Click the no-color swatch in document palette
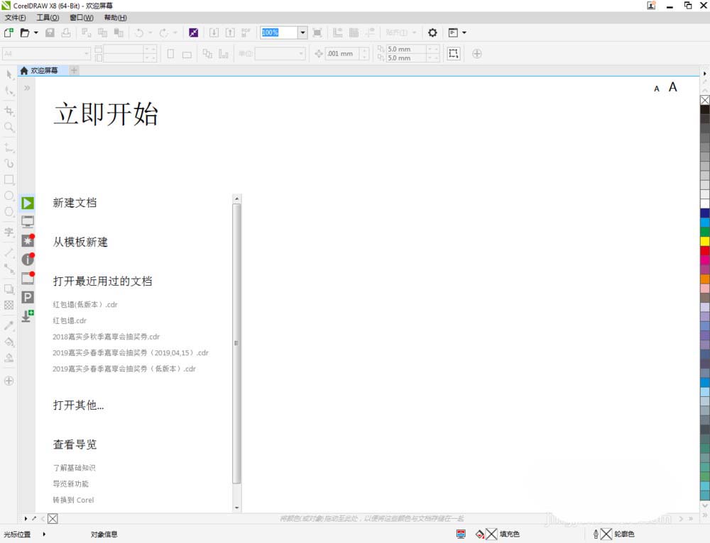The width and height of the screenshot is (710, 543). [53, 519]
